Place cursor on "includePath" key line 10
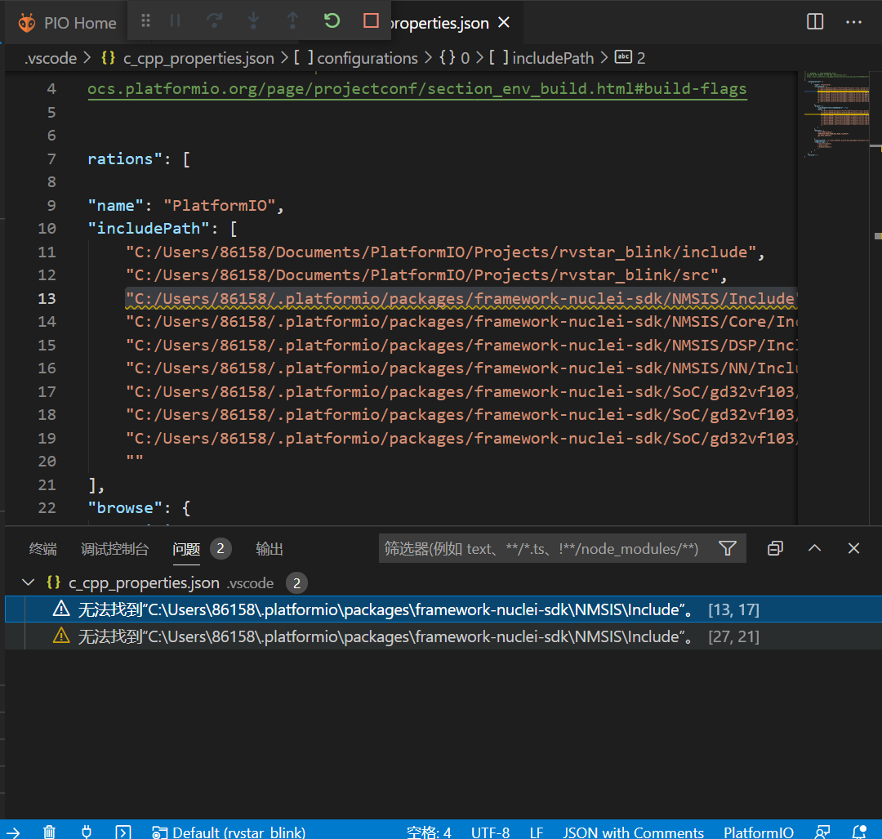The image size is (882, 839). [163, 229]
